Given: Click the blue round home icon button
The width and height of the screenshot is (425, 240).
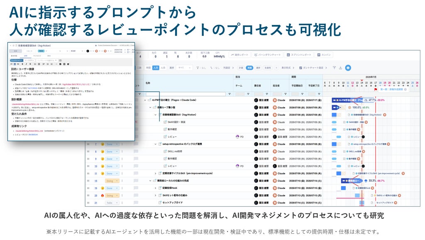Looking at the screenshot, I should [x=348, y=68].
